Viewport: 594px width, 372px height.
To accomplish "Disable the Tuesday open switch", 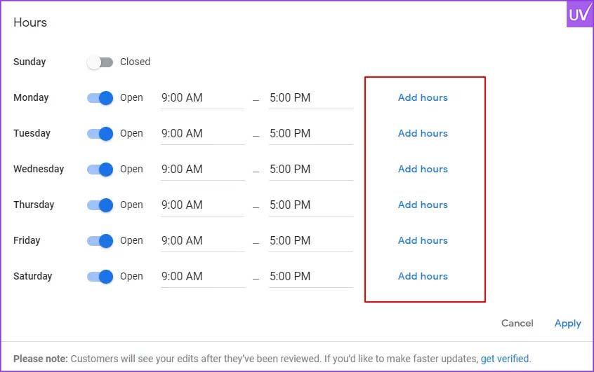I will 100,133.
